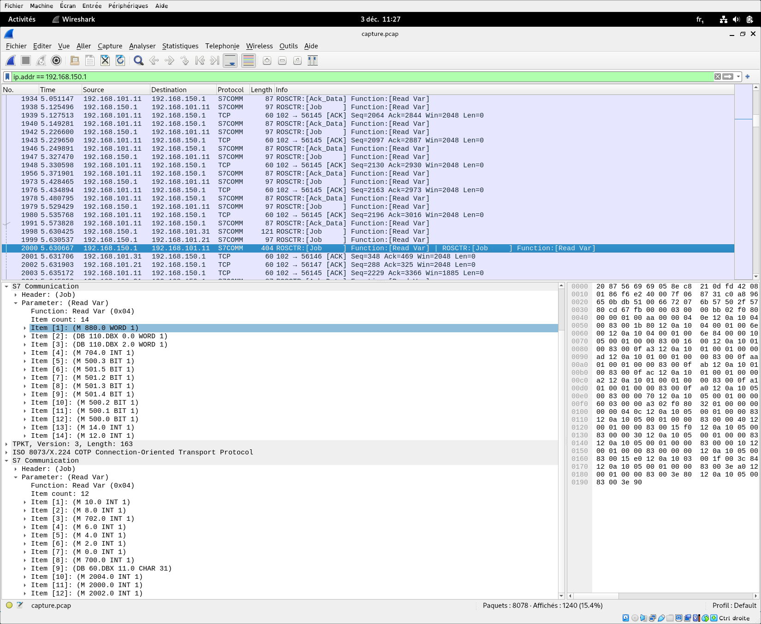Click the packet list vertical scrollbar
The image size is (761, 624).
coord(756,182)
